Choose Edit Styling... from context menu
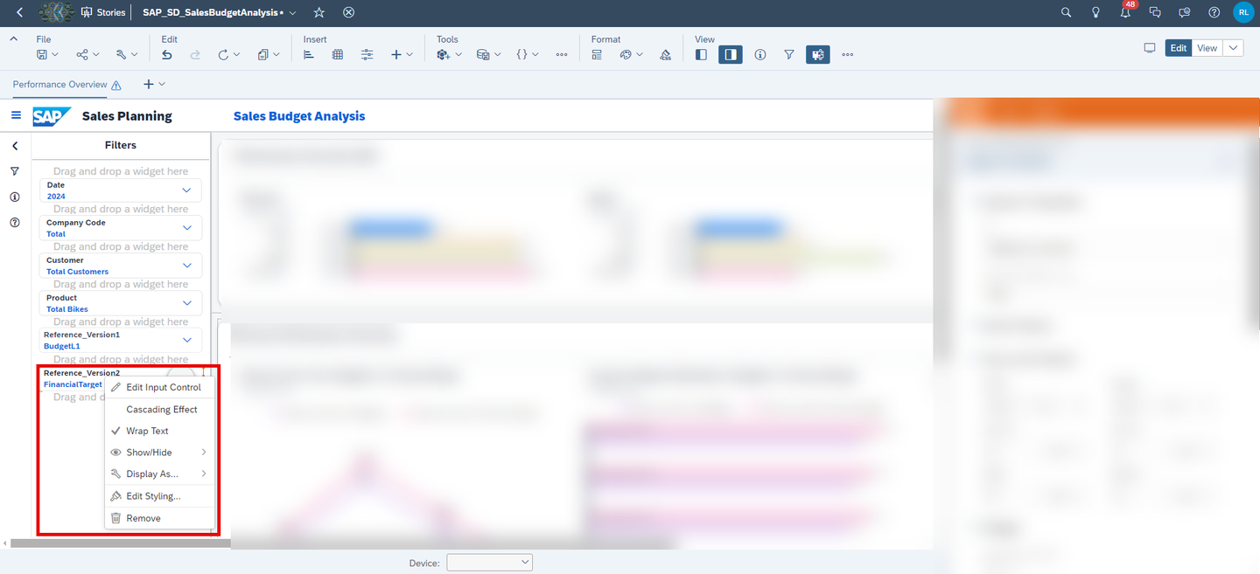The image size is (1260, 574). 158,496
